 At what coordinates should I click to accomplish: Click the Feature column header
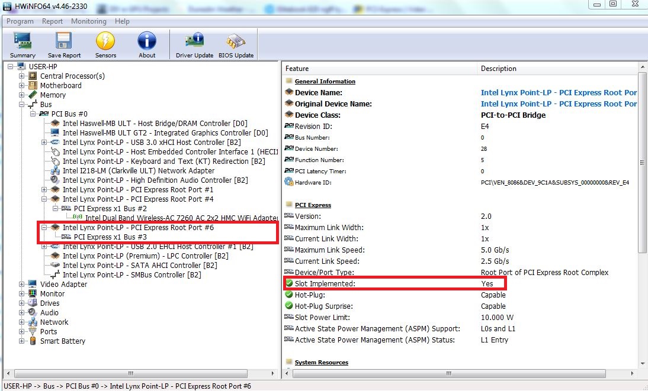(x=379, y=69)
